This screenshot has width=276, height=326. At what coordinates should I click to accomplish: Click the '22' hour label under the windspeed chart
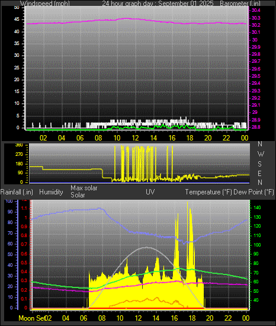point(226,138)
